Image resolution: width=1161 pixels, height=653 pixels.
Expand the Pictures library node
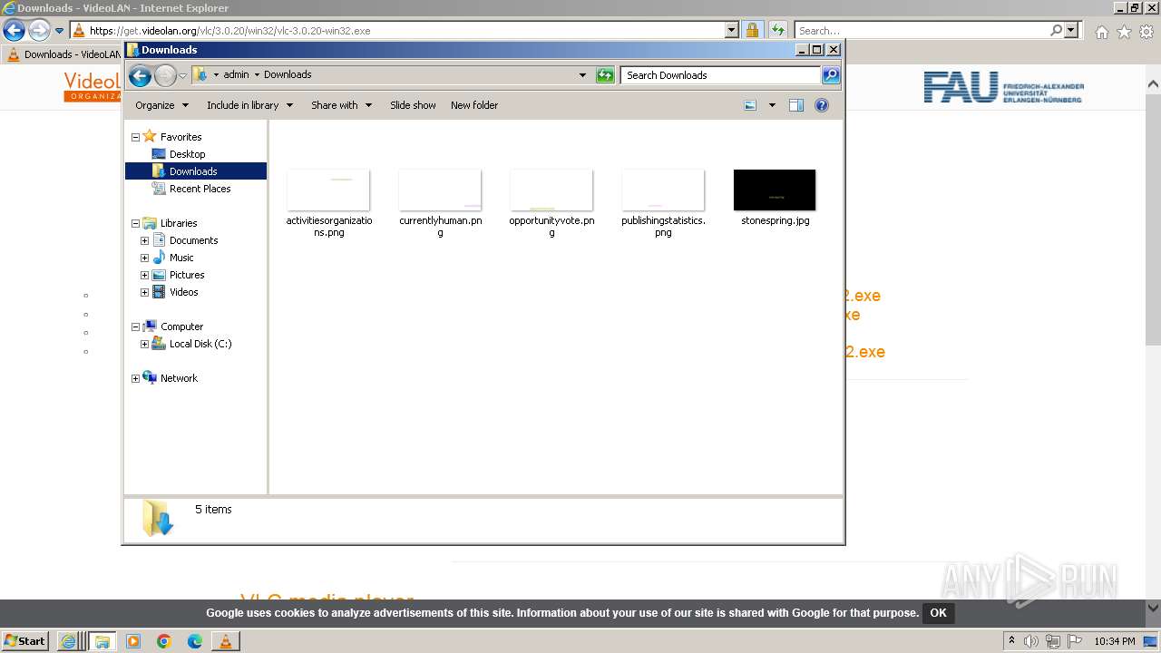[x=144, y=275]
